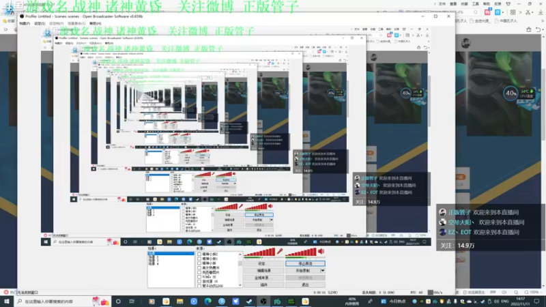
Task: Click the sources list scroll-up arrow
Action: (x=240, y=254)
